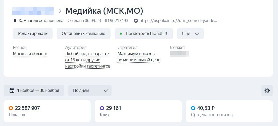Screen dimensions: 278x126
Task: Open the audience targeting settings link
Action: (x=88, y=60)
